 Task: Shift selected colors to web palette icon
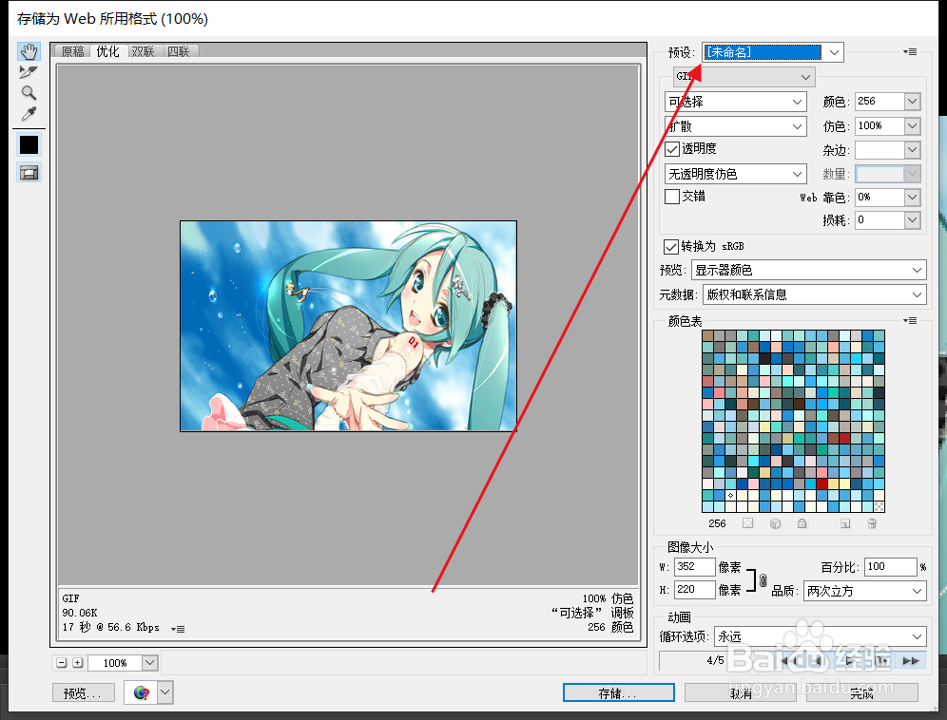(775, 523)
